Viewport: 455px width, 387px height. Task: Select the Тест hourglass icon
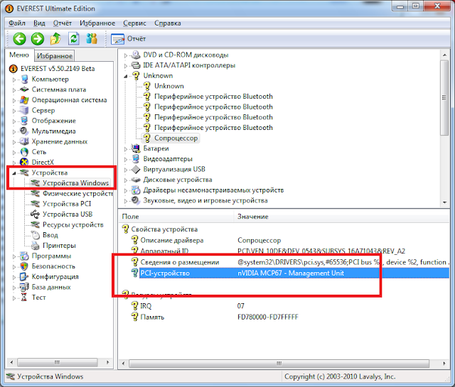point(23,298)
